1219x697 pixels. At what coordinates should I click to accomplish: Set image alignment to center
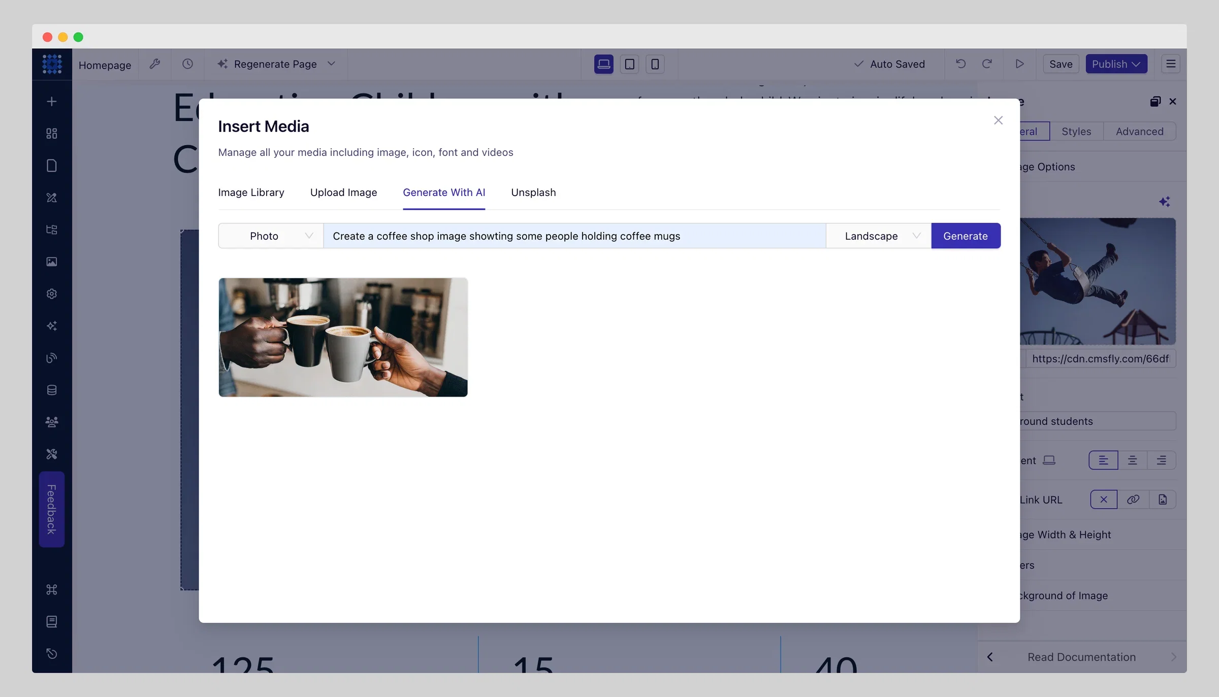pyautogui.click(x=1132, y=460)
